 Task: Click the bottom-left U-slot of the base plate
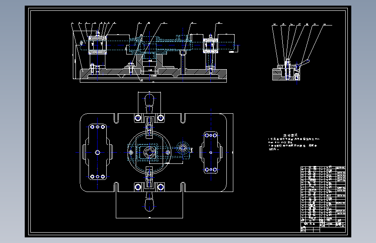pyautogui.click(x=116, y=187)
